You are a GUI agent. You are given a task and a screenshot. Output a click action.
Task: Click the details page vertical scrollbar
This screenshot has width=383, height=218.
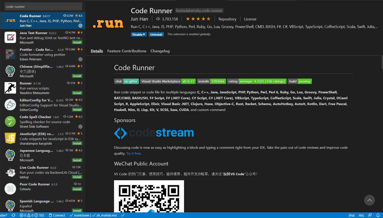[382, 63]
